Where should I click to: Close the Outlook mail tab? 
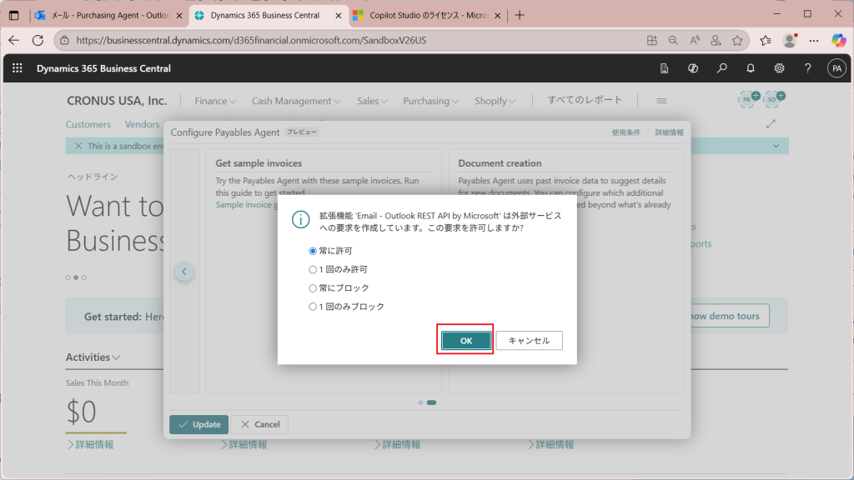point(179,15)
